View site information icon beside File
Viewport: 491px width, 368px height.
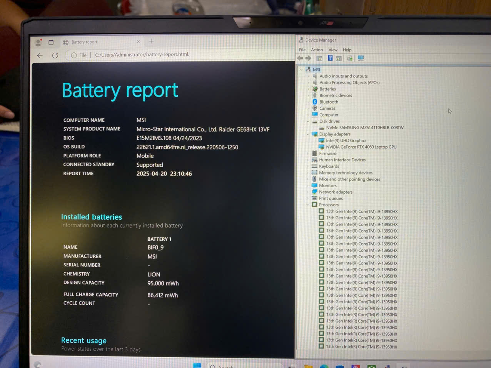[x=73, y=55]
